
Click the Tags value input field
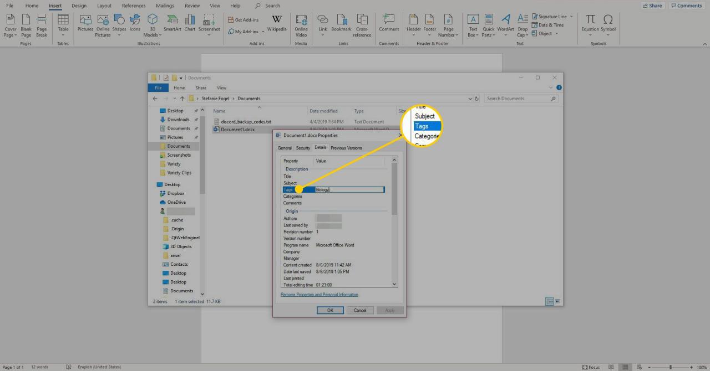tap(349, 190)
